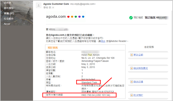Open the Accor label
This screenshot has width=173, height=101.
[x=7, y=24]
